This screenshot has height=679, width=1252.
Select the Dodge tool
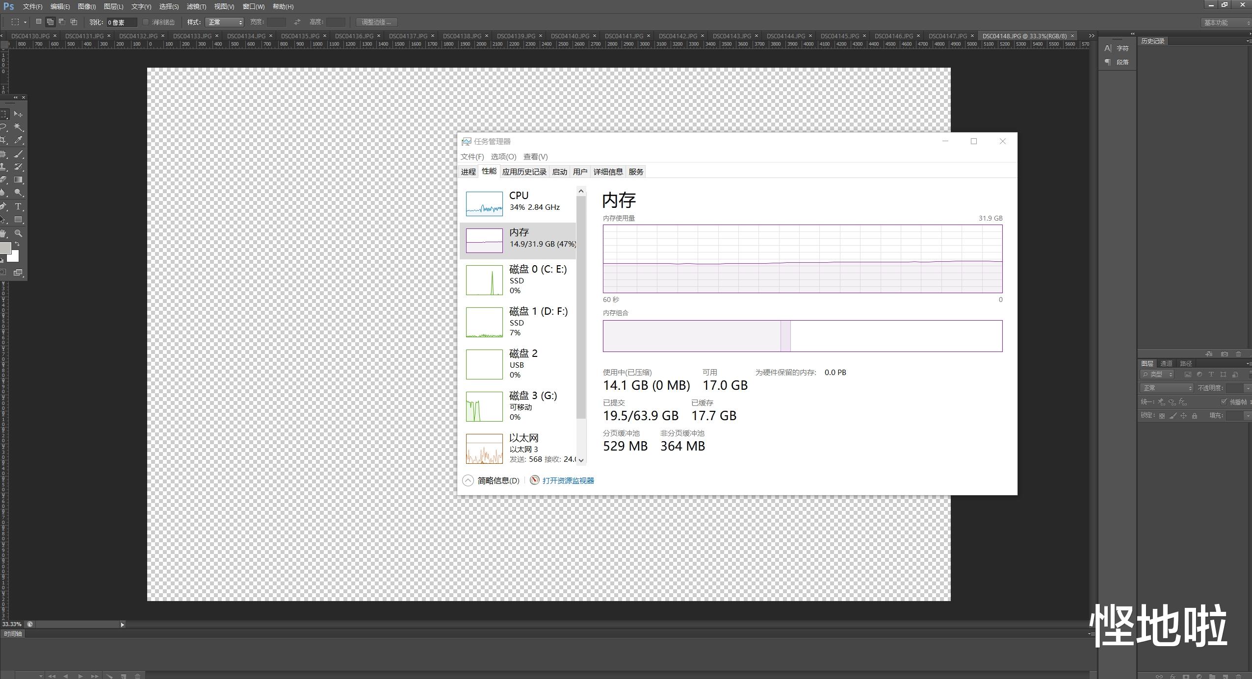[18, 193]
